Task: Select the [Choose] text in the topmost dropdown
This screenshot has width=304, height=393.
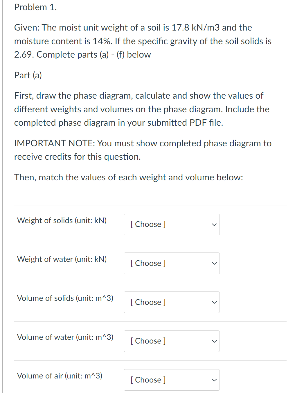Action: 148,224
